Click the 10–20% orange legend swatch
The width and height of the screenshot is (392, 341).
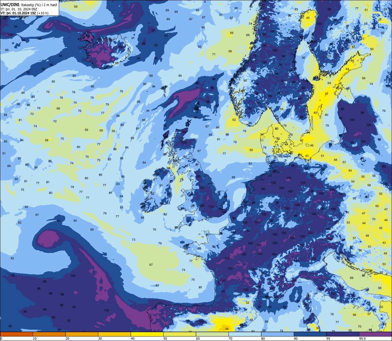pyautogui.click(x=49, y=334)
